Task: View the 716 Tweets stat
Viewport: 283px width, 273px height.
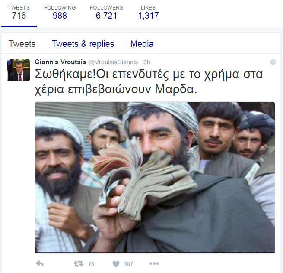Action: (19, 12)
